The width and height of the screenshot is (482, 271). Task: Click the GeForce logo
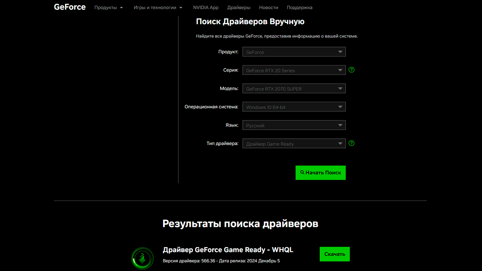70,7
